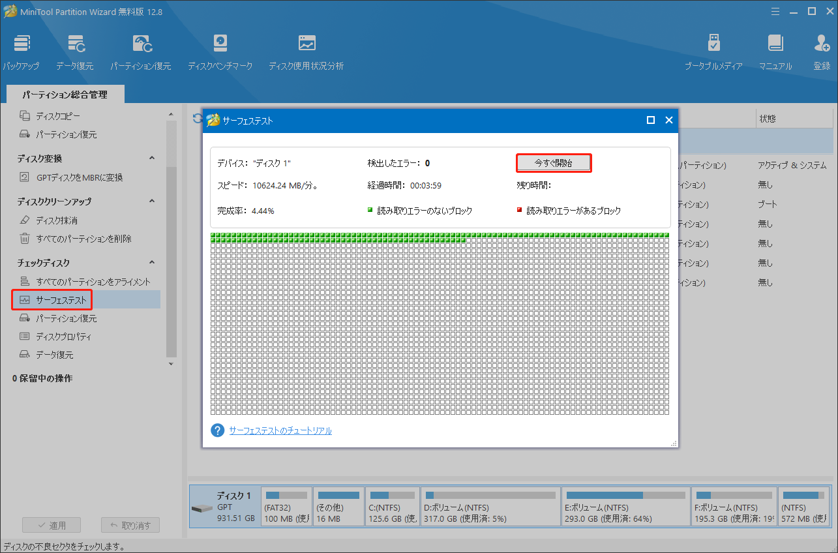This screenshot has width=838, height=553.
Task: Click the refresh icon behind the dialog
Action: coord(196,119)
